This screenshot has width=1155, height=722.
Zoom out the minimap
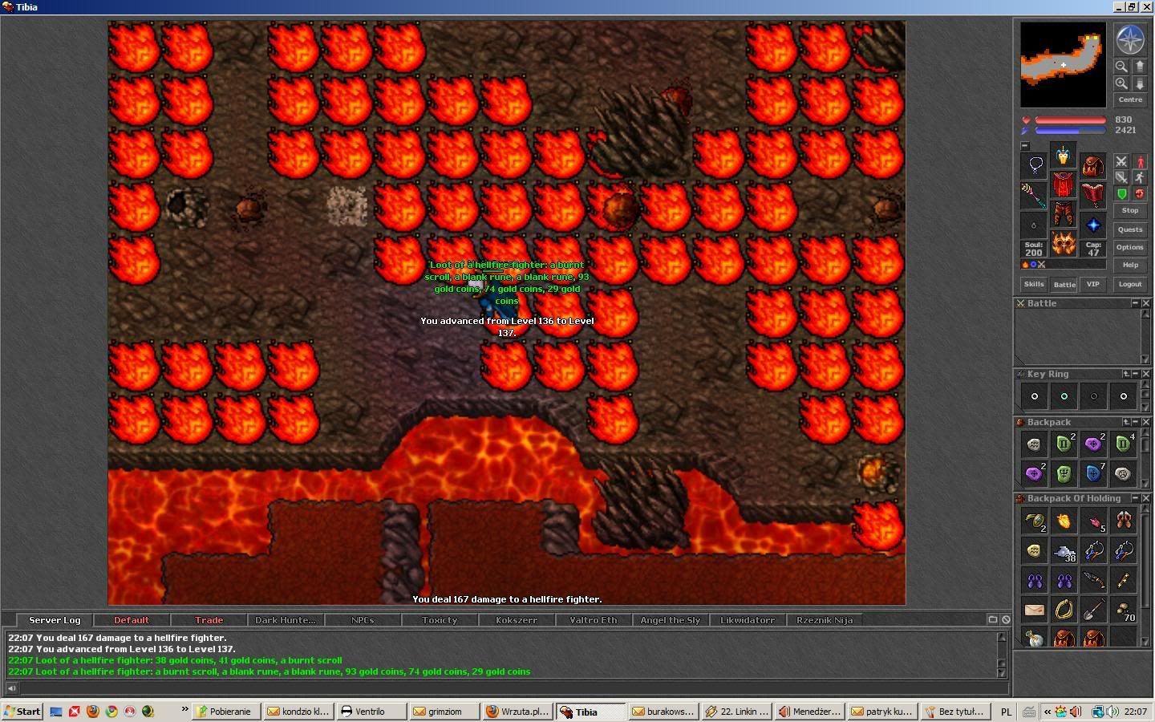tap(1121, 67)
